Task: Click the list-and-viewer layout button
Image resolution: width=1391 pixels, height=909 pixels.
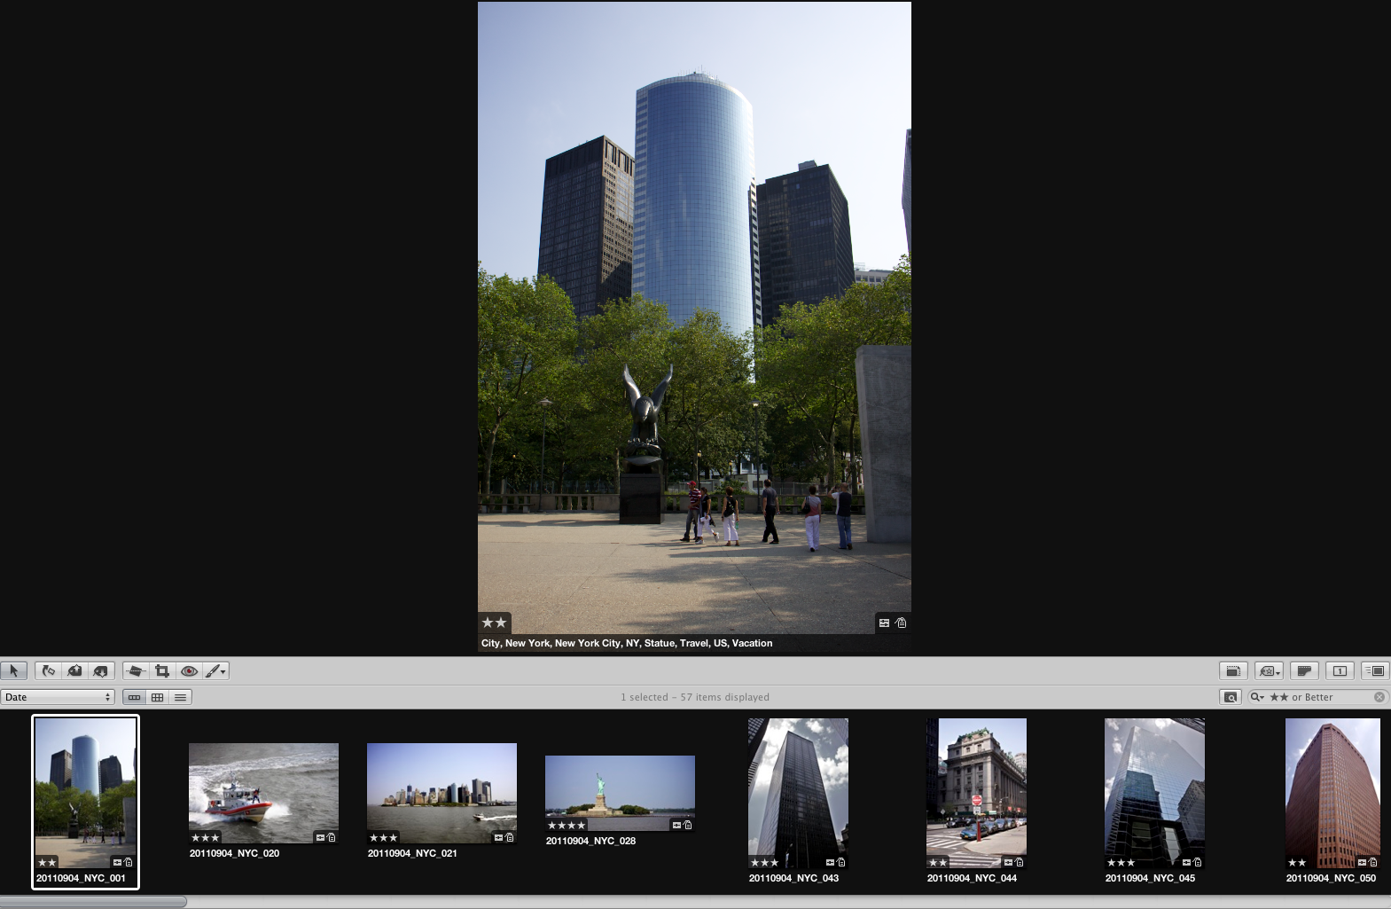Action: 1375,671
